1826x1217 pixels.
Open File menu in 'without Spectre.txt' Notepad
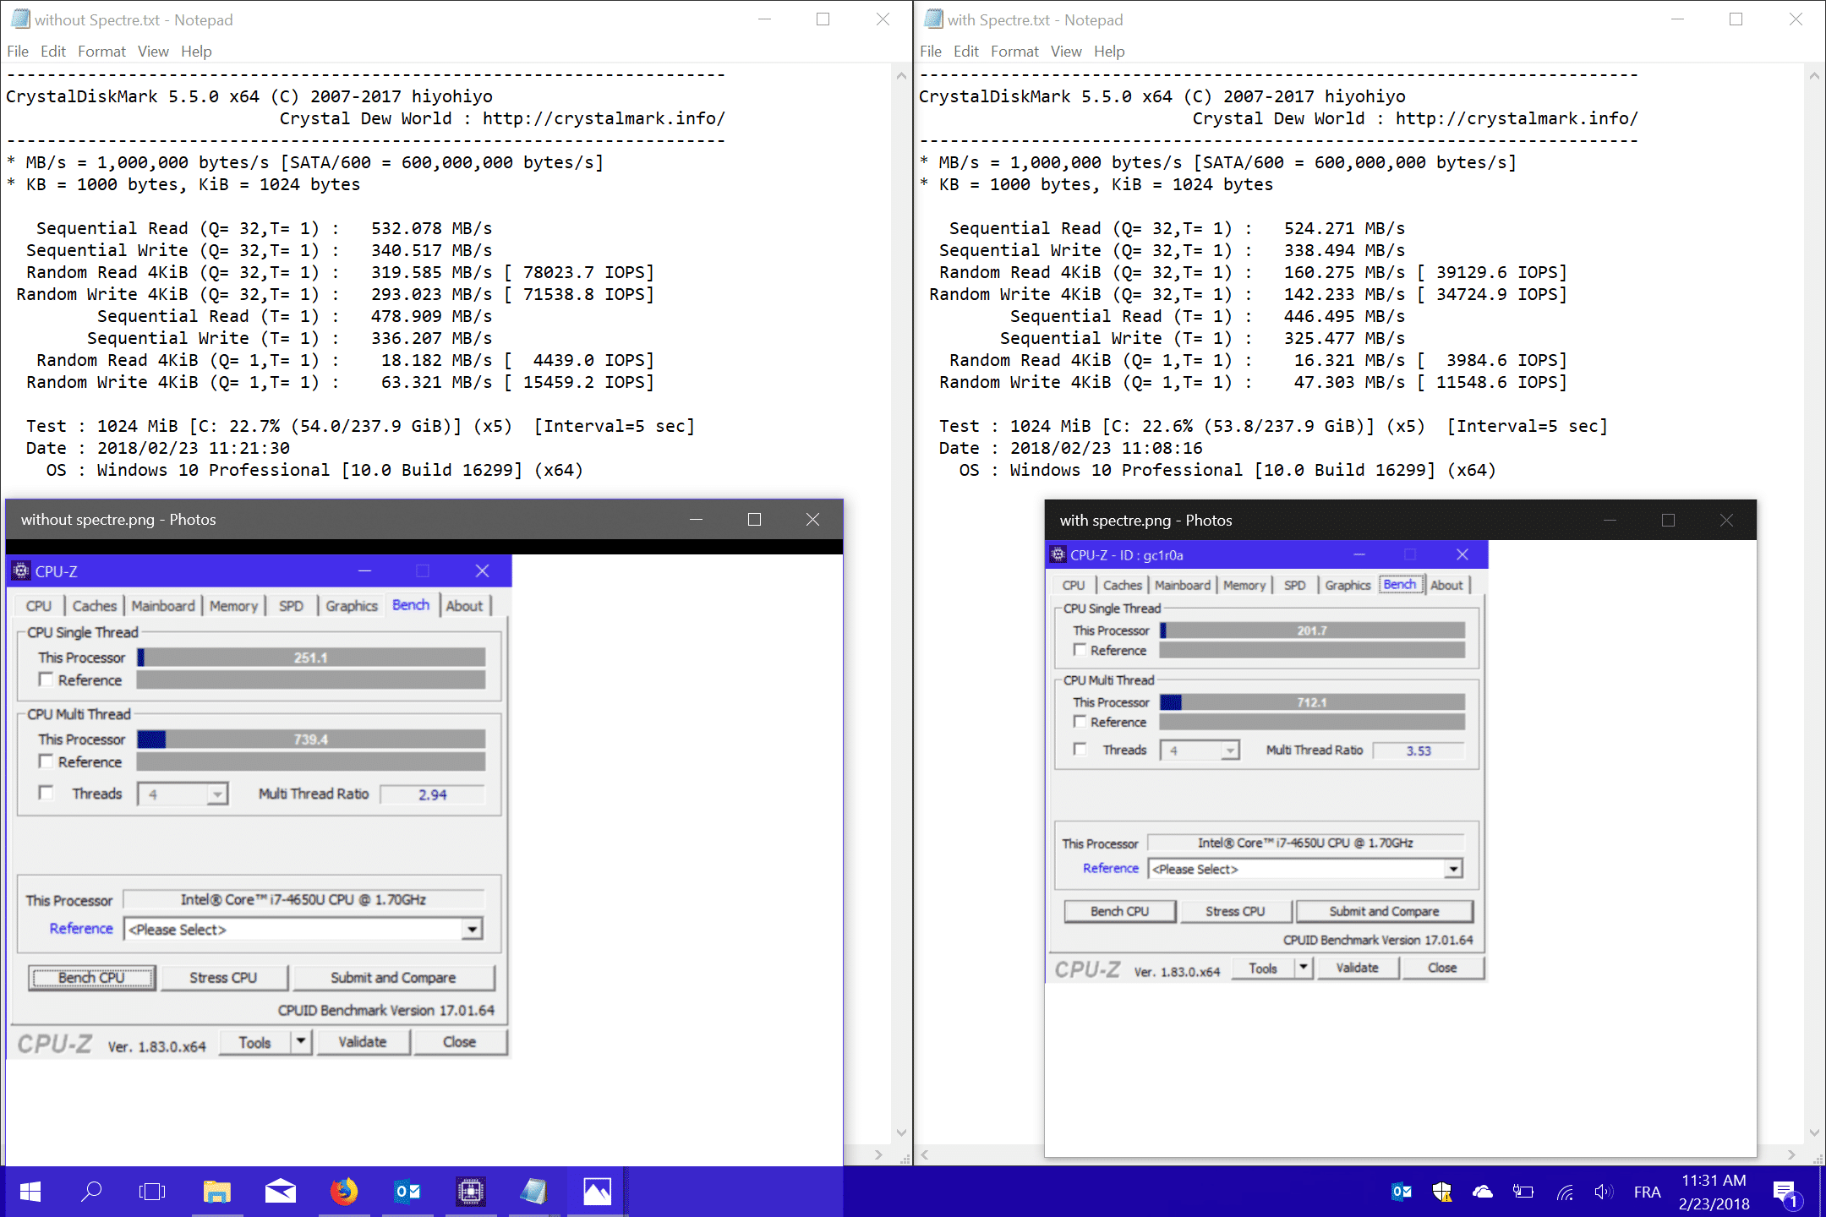click(x=18, y=51)
